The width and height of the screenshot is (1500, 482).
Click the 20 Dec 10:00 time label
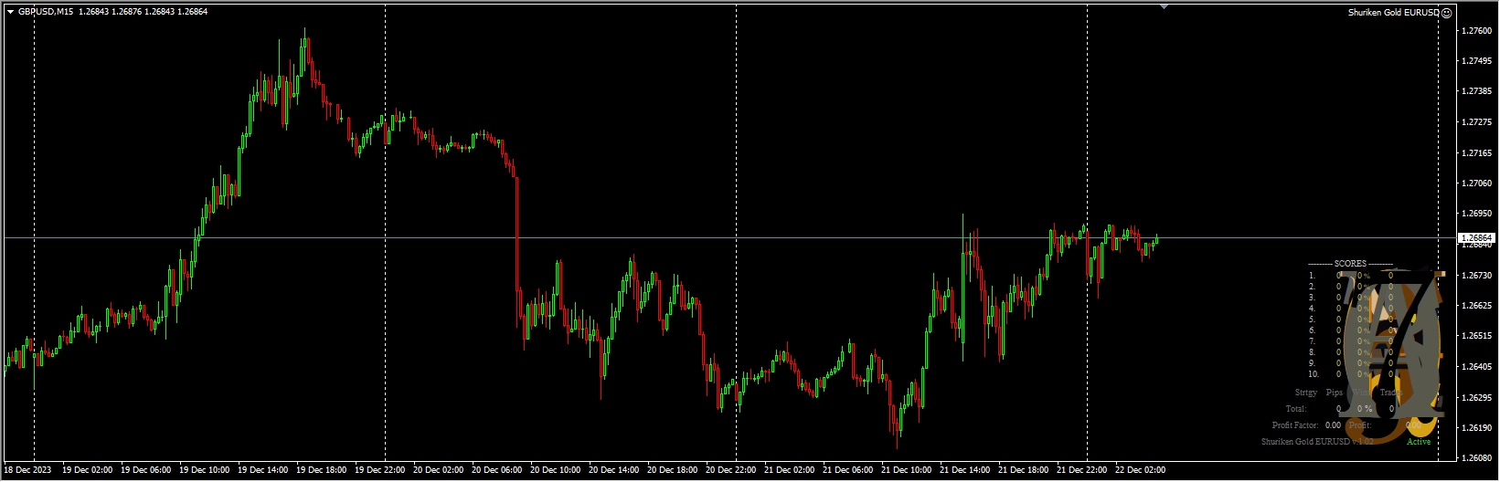tap(556, 470)
